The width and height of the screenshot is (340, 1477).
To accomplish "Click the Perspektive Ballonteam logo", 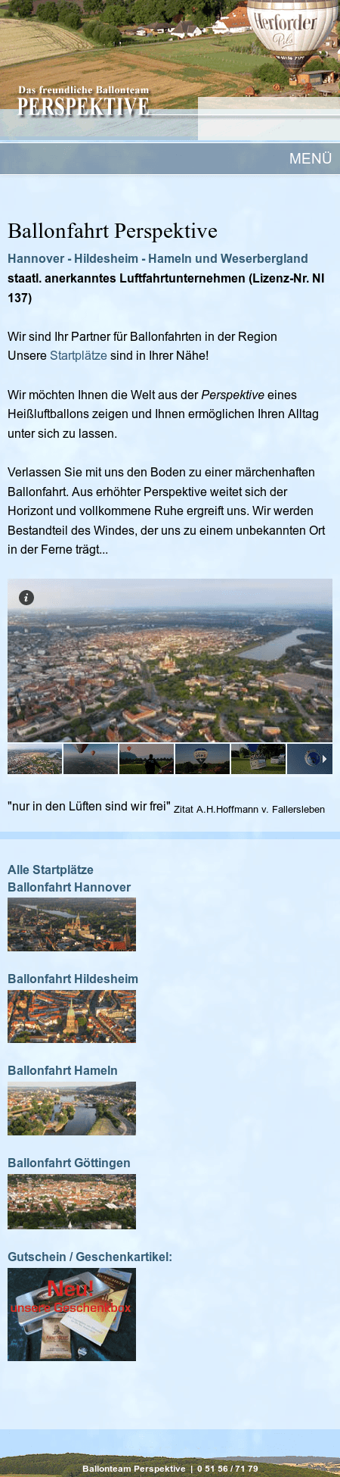I will (x=83, y=101).
